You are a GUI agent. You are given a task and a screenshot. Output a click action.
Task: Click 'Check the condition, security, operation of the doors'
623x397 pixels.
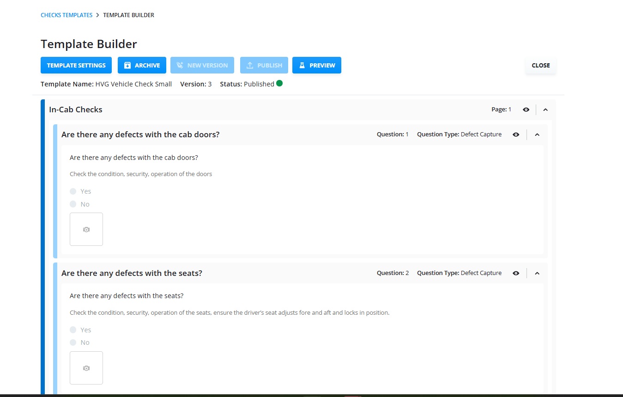click(x=141, y=174)
